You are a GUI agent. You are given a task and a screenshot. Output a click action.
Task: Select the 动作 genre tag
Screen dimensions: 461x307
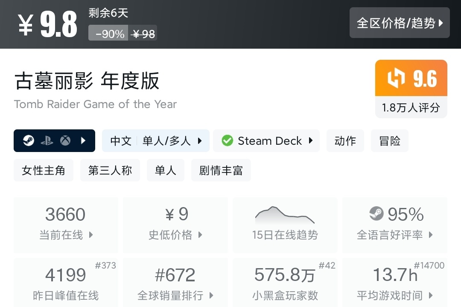345,140
